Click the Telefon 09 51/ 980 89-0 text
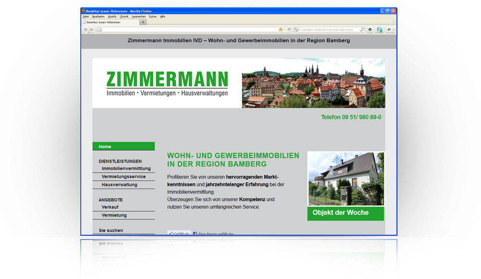Screen dimensions: 481x279 [x=351, y=117]
